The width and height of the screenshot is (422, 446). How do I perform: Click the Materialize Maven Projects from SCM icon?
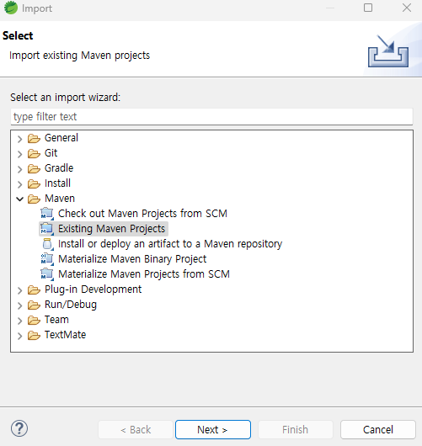47,274
